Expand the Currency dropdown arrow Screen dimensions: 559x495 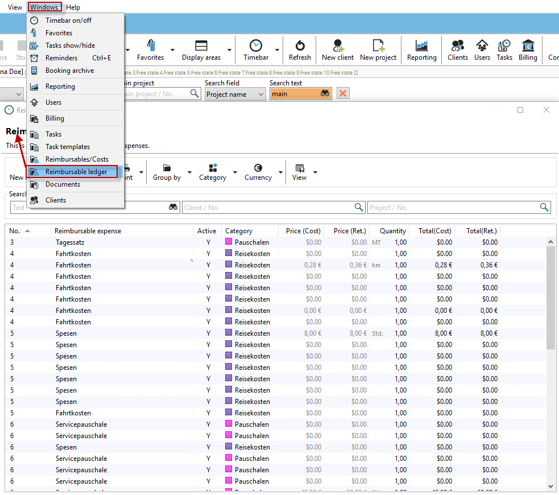pyautogui.click(x=280, y=172)
